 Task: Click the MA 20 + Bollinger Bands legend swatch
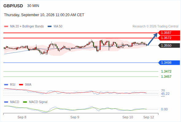point(6,27)
